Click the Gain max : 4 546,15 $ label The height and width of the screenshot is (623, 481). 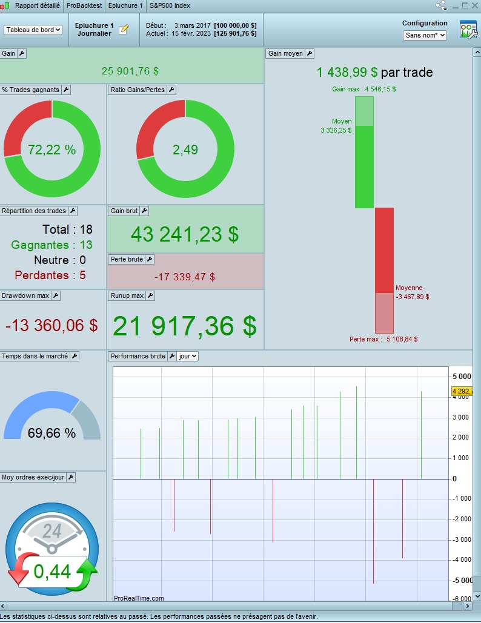363,90
